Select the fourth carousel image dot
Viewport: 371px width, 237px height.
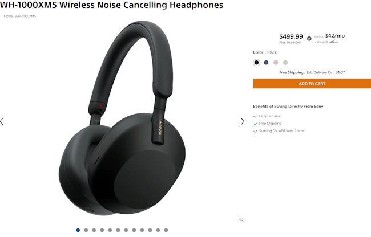click(102, 230)
